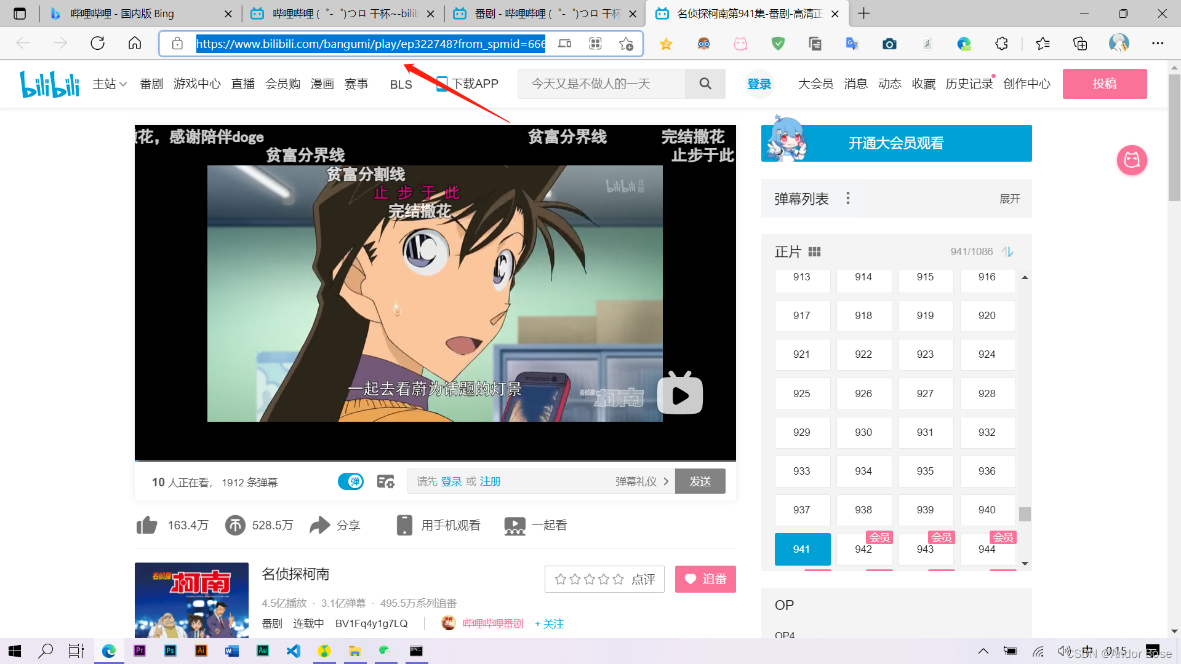Open 游戏中心 navigation item
The width and height of the screenshot is (1181, 664).
point(197,84)
